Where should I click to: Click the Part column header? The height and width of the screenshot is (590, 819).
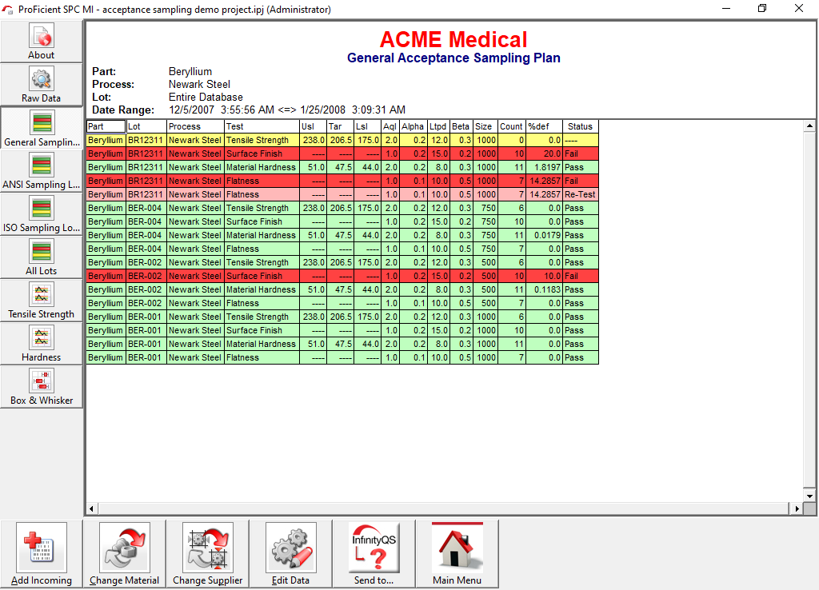[106, 126]
